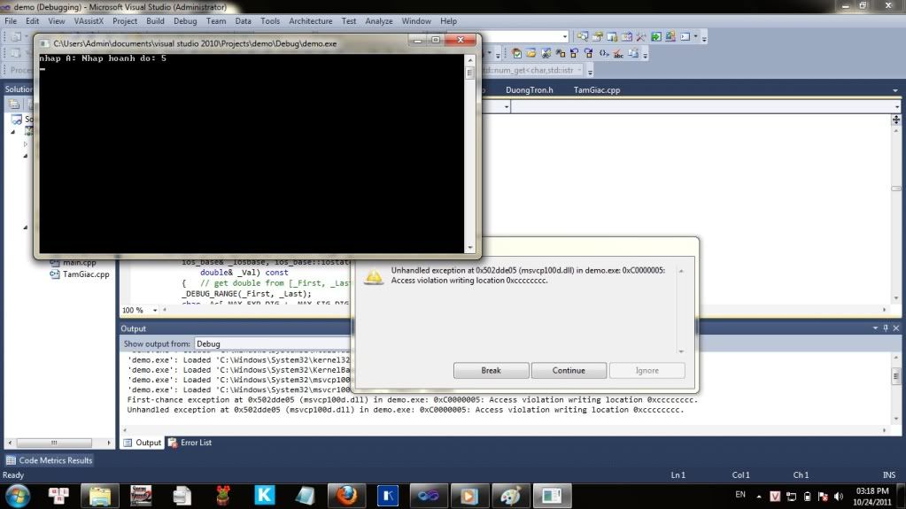This screenshot has height=509, width=906.
Task: Click the VAssistX Open File folder icon
Action: (x=531, y=53)
